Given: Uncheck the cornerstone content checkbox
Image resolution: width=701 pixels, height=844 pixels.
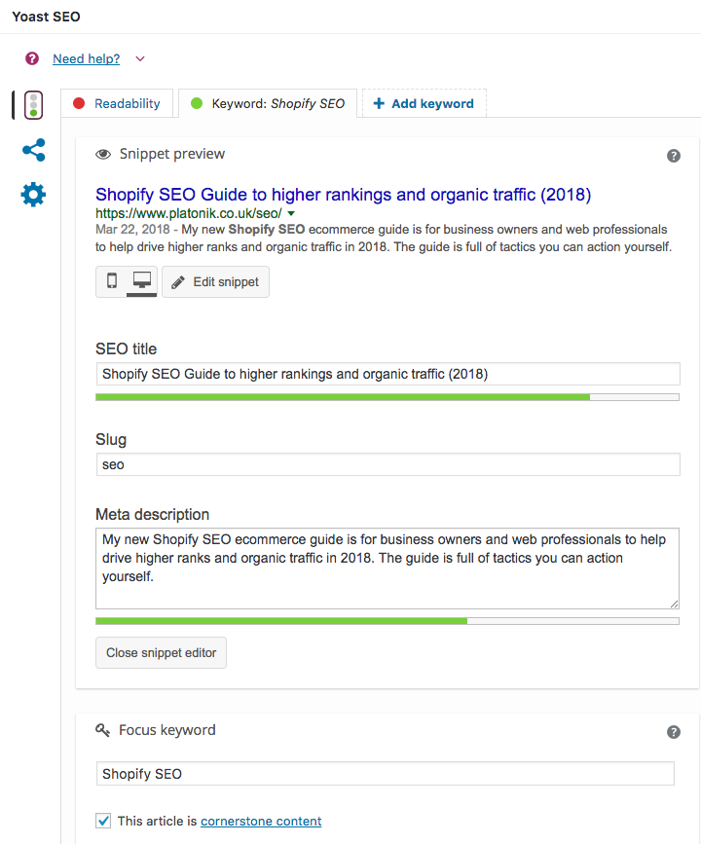Looking at the screenshot, I should click(103, 821).
